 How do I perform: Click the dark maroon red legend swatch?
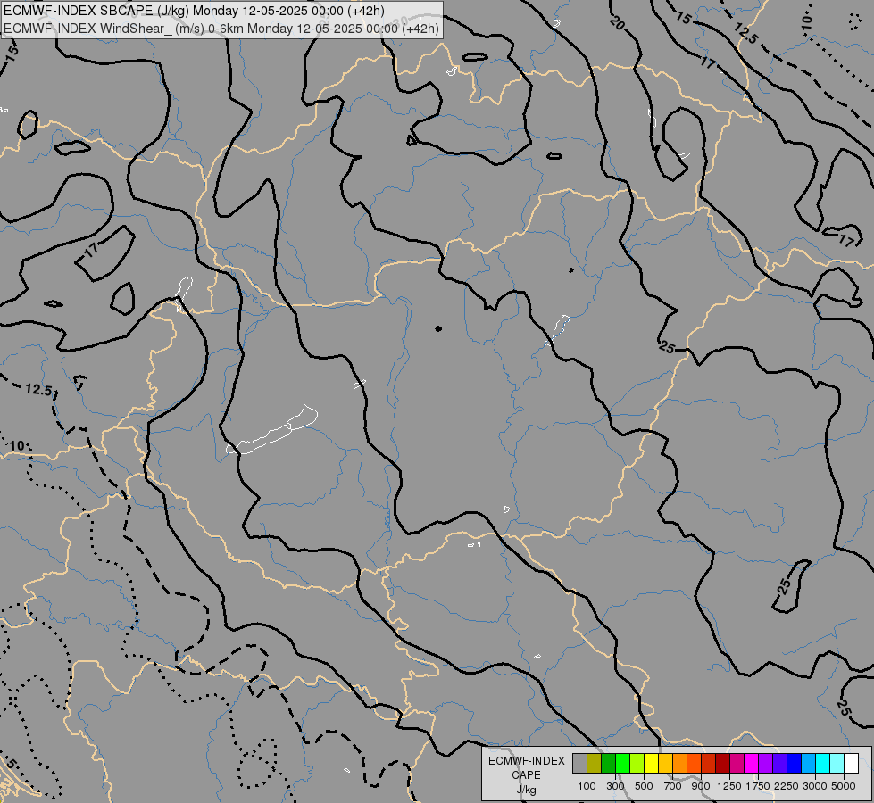(722, 763)
